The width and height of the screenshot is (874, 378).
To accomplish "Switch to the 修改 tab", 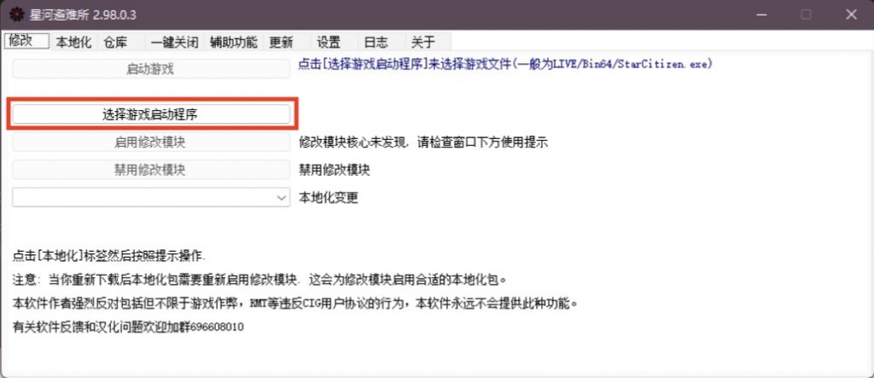I will point(26,41).
